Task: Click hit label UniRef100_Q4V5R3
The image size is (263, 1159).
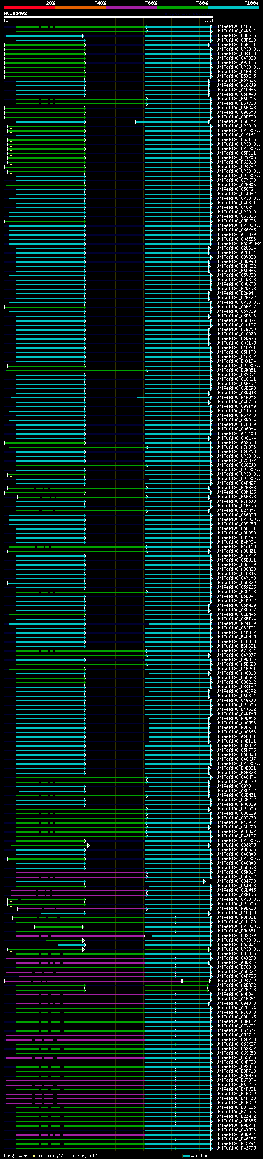Action: 236,1130
